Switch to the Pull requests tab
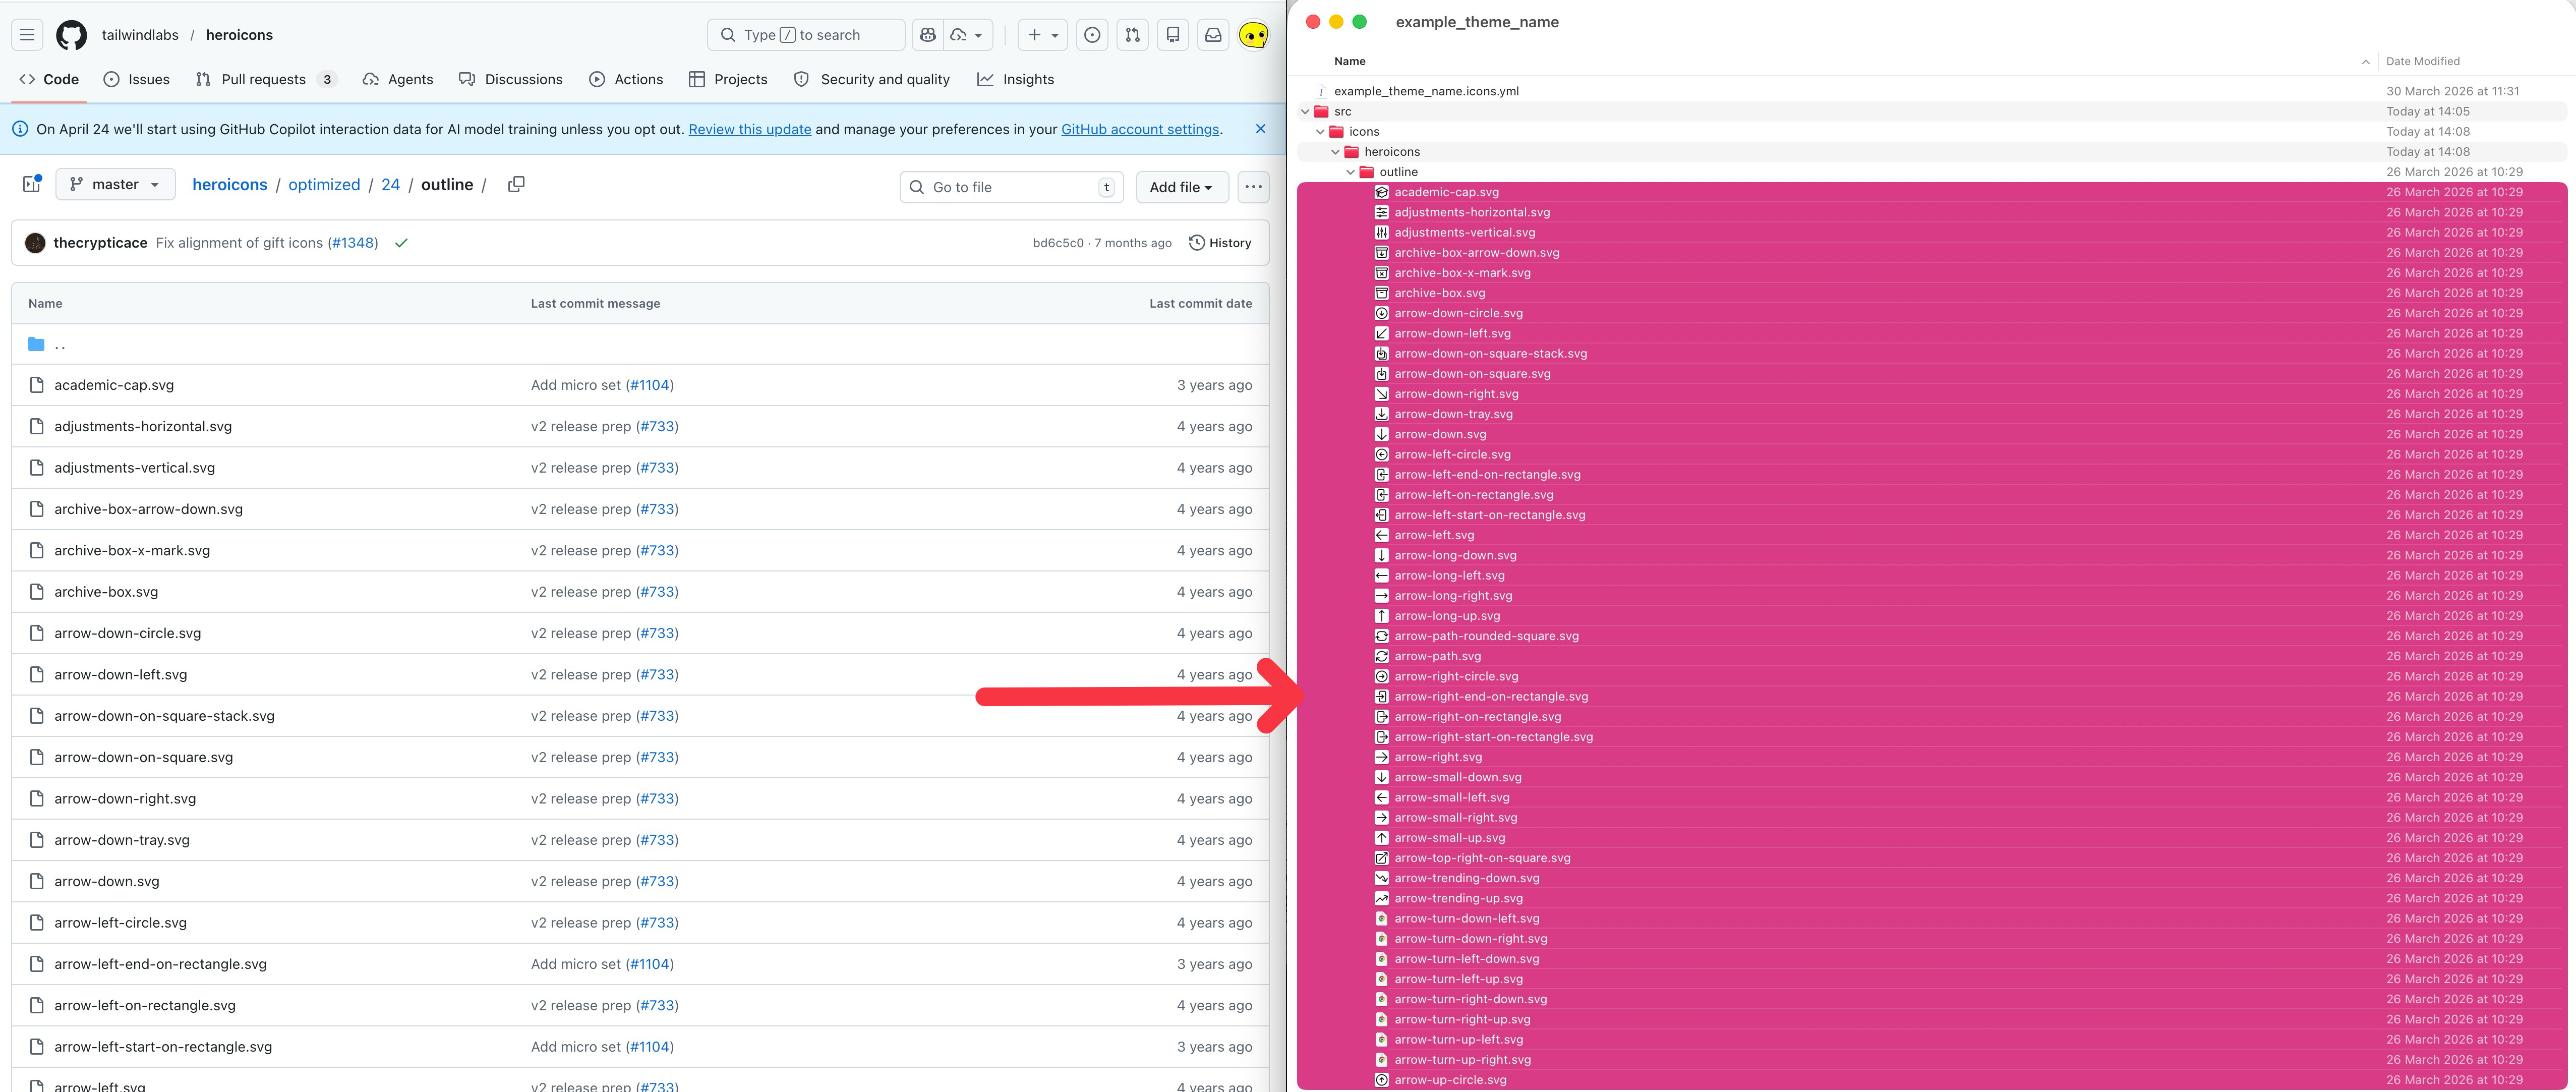Viewport: 2576px width, 1092px height. pos(264,80)
